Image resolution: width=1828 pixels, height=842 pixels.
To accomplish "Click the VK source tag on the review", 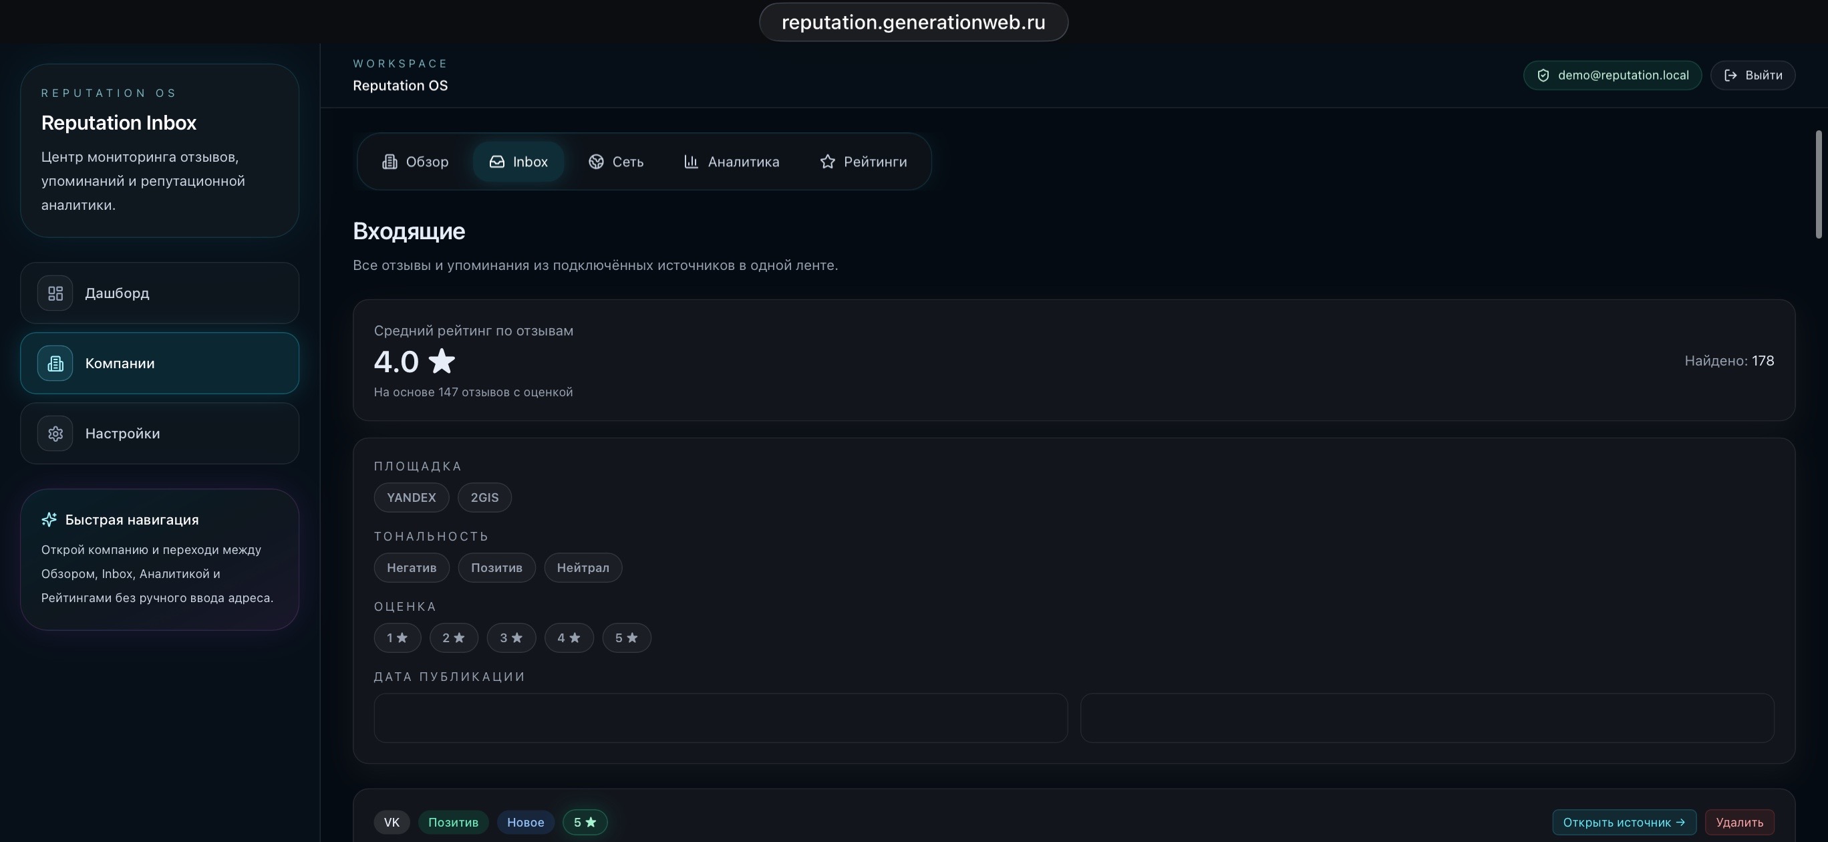I will pyautogui.click(x=392, y=822).
